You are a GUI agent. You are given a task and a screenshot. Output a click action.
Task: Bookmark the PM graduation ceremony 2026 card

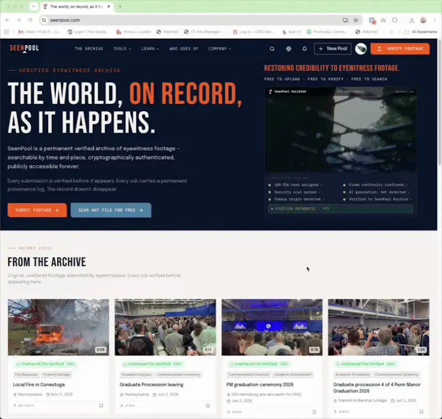[314, 412]
